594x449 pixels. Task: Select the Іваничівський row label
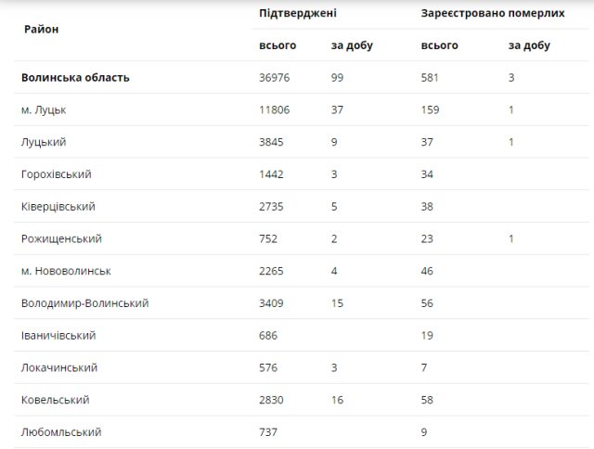pyautogui.click(x=58, y=335)
